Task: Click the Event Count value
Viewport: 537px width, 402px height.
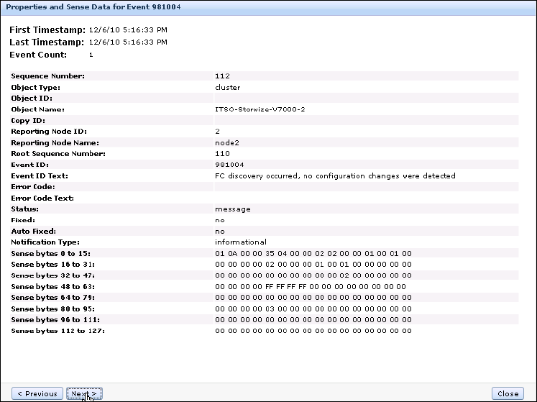Action: pyautogui.click(x=91, y=55)
